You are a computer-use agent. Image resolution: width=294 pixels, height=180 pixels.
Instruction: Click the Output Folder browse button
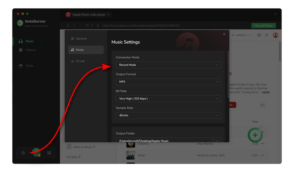coord(217,141)
